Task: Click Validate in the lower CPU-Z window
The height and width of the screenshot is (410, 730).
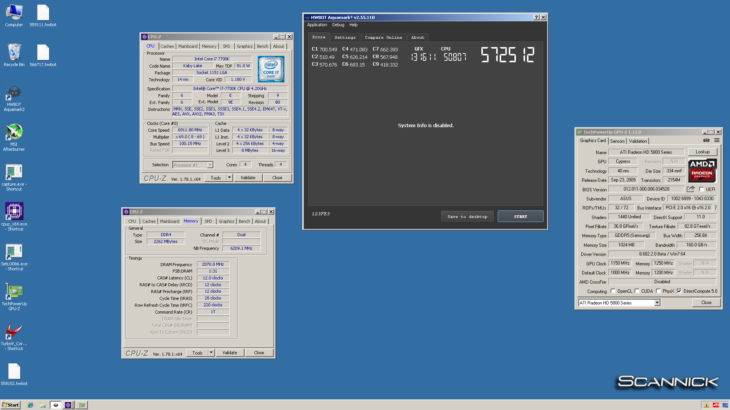Action: 230,353
